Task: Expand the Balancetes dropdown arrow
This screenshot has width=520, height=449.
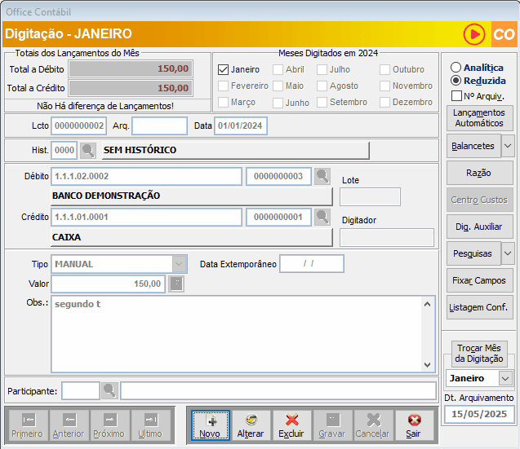Action: tap(507, 146)
